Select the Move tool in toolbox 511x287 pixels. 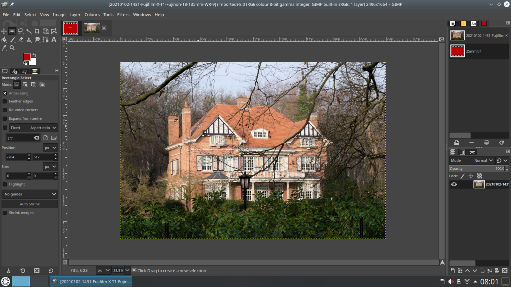[x=4, y=31]
